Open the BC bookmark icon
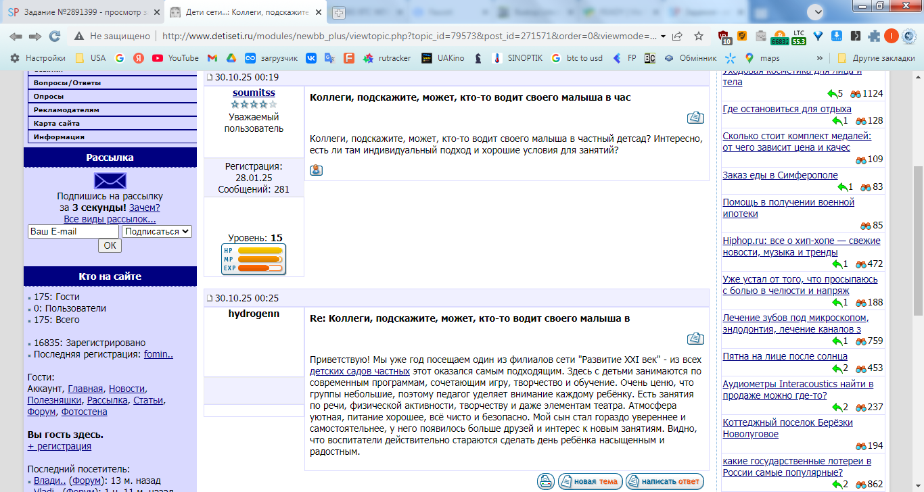 [x=650, y=58]
